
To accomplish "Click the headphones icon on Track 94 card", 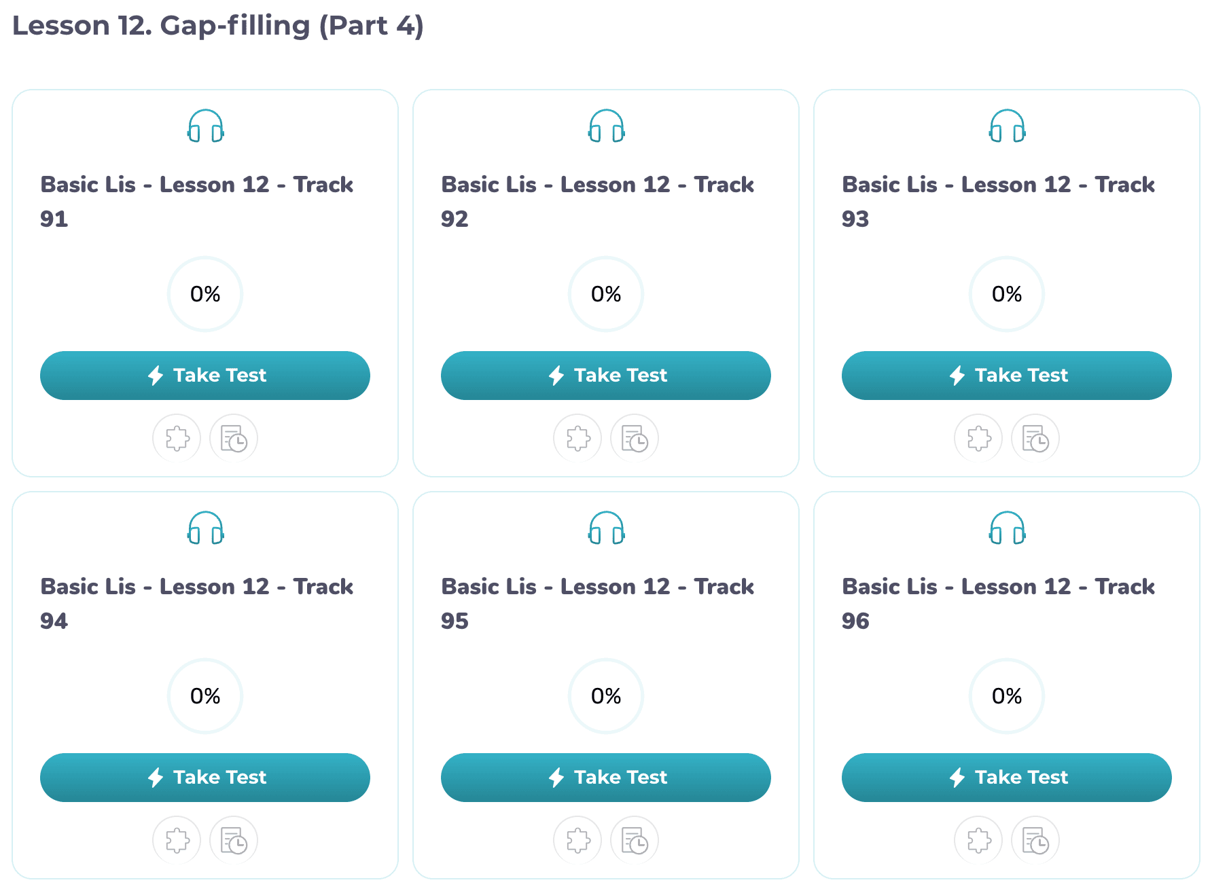I will [205, 528].
